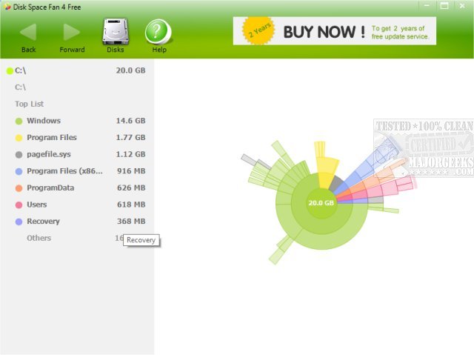The width and height of the screenshot is (474, 355).
Task: Click the 368 MB size value
Action: [x=131, y=222]
